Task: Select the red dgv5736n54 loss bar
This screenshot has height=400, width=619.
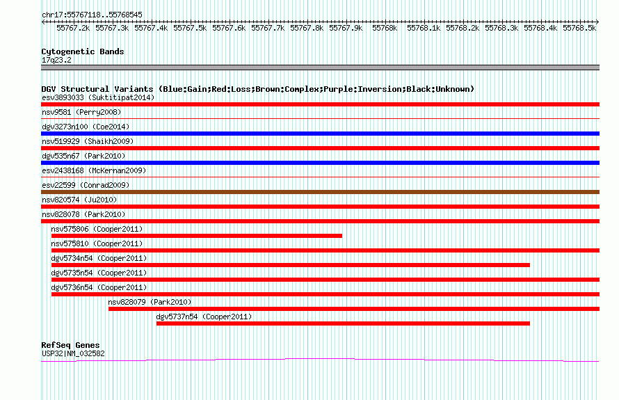Action: pos(325,294)
